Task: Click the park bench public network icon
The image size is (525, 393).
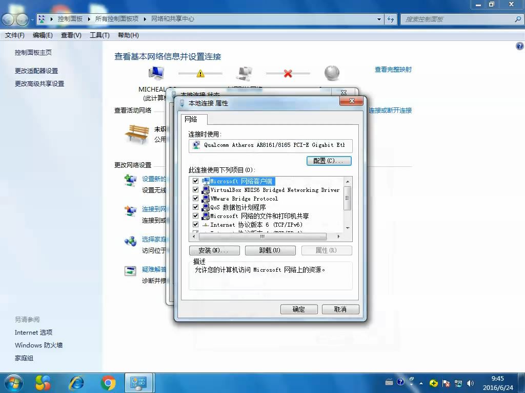Action: click(137, 134)
